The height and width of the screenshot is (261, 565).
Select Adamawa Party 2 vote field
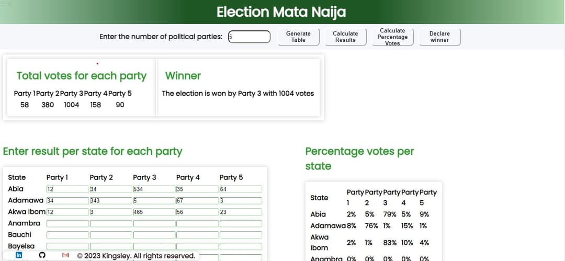coord(111,201)
